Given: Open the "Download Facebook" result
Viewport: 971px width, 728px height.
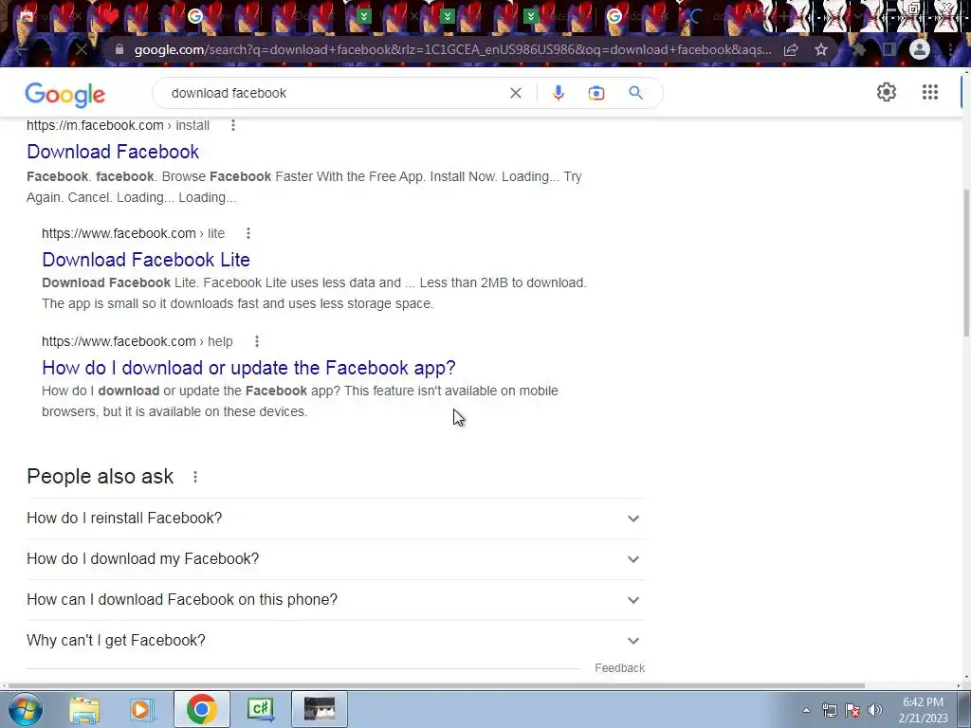Looking at the screenshot, I should pos(113,152).
